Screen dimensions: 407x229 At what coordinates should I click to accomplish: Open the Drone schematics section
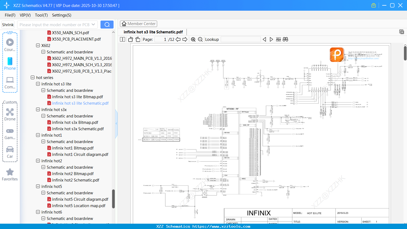click(10, 112)
